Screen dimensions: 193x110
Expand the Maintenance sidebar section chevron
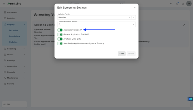click(x=24, y=78)
